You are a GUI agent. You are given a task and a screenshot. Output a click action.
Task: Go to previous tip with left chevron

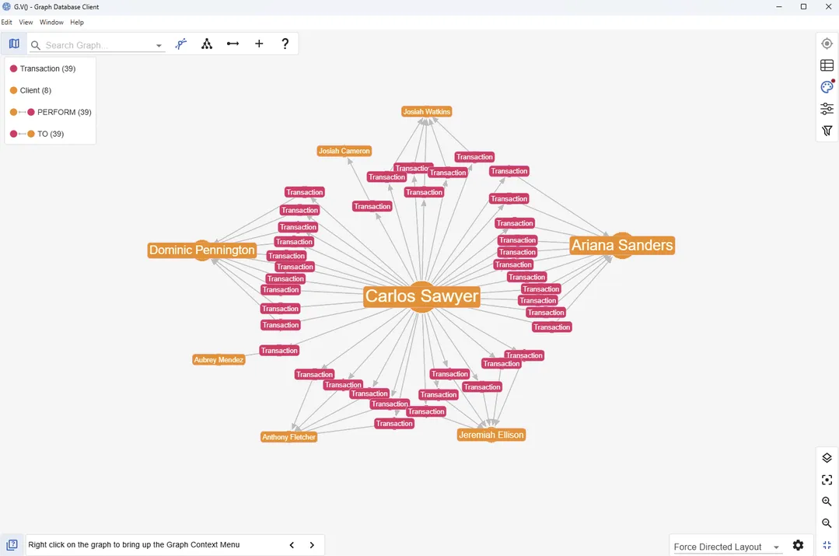pos(292,545)
